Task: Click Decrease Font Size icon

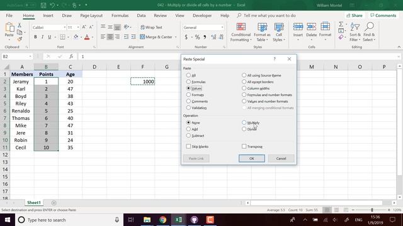Action: pos(91,27)
